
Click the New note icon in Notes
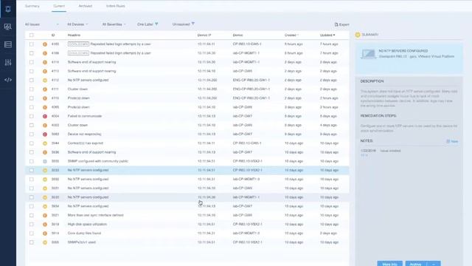click(x=448, y=141)
